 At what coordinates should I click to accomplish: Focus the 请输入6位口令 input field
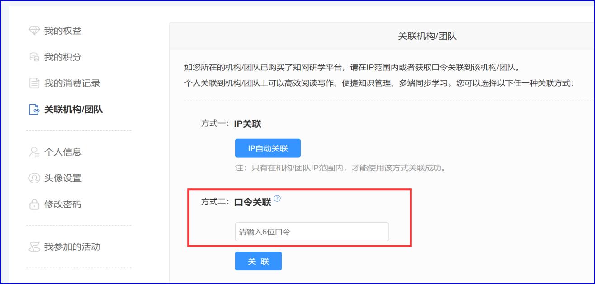tap(312, 232)
